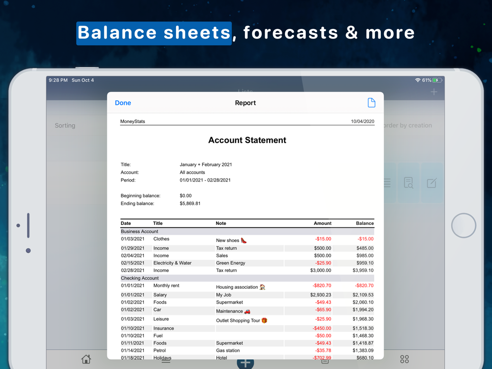Click the Title column header

coord(158,223)
